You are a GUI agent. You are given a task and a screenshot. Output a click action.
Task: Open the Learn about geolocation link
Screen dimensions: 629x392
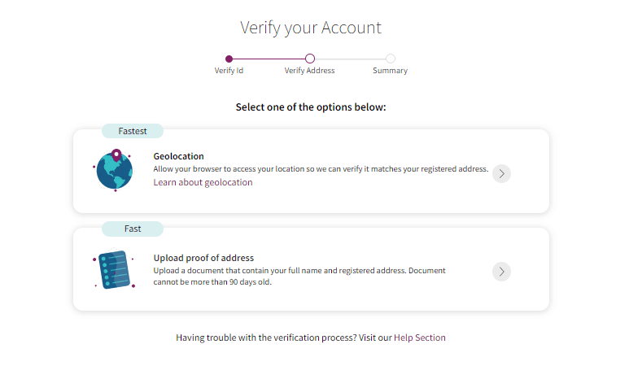[x=203, y=183]
